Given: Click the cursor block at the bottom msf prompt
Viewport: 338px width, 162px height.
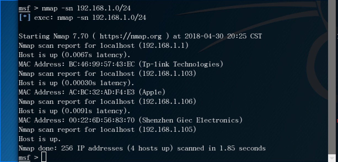Looking at the screenshot, I should (44, 158).
